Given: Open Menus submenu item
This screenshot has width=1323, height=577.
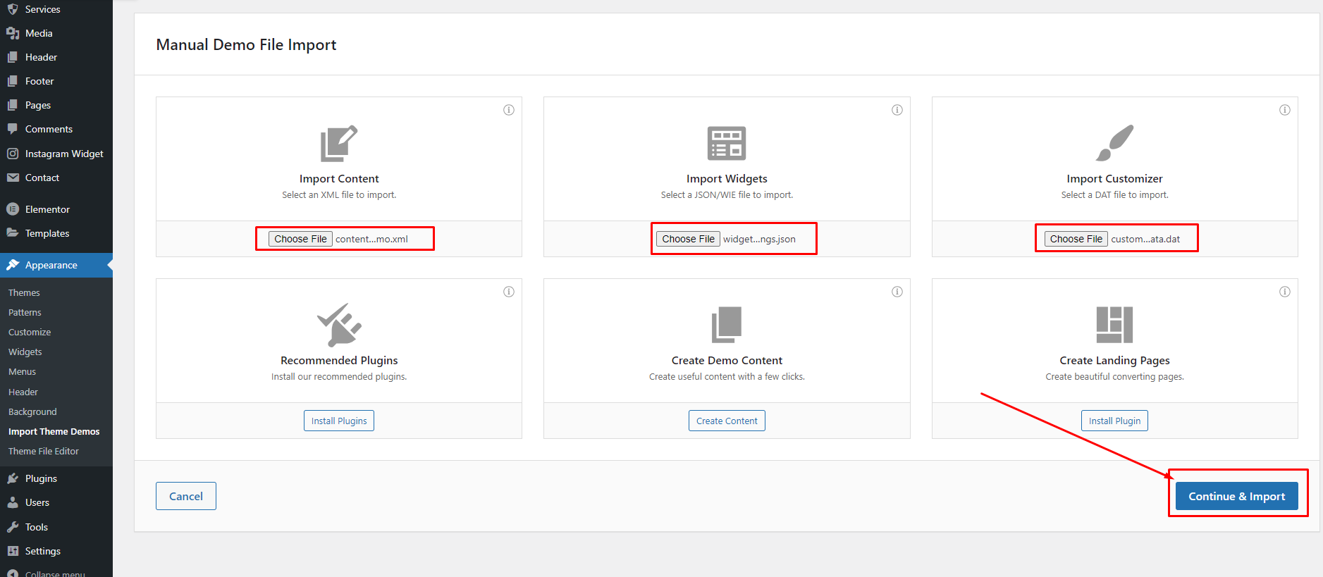Looking at the screenshot, I should tap(22, 371).
